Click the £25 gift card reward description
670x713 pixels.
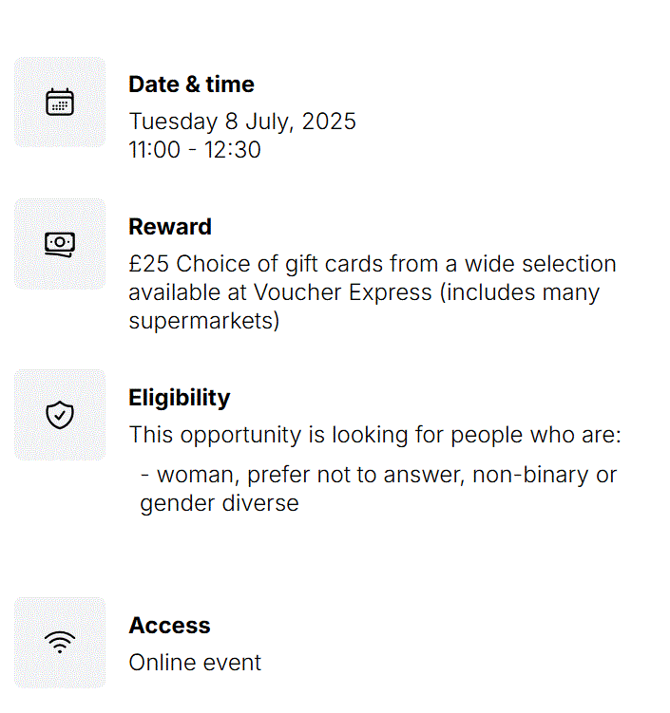pos(373,291)
